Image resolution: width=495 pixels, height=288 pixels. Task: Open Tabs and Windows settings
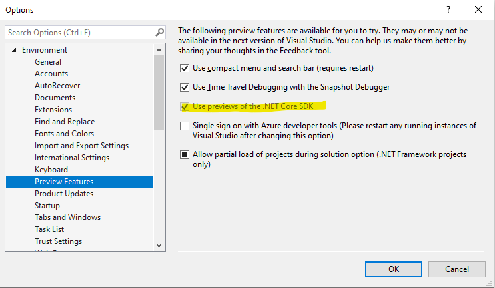(x=67, y=217)
